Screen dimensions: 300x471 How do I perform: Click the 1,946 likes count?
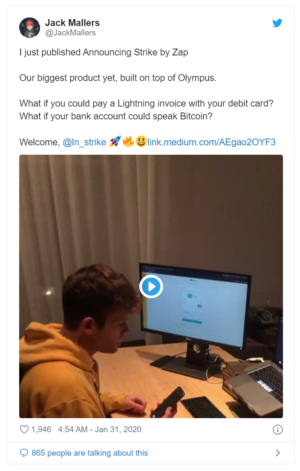pyautogui.click(x=41, y=429)
